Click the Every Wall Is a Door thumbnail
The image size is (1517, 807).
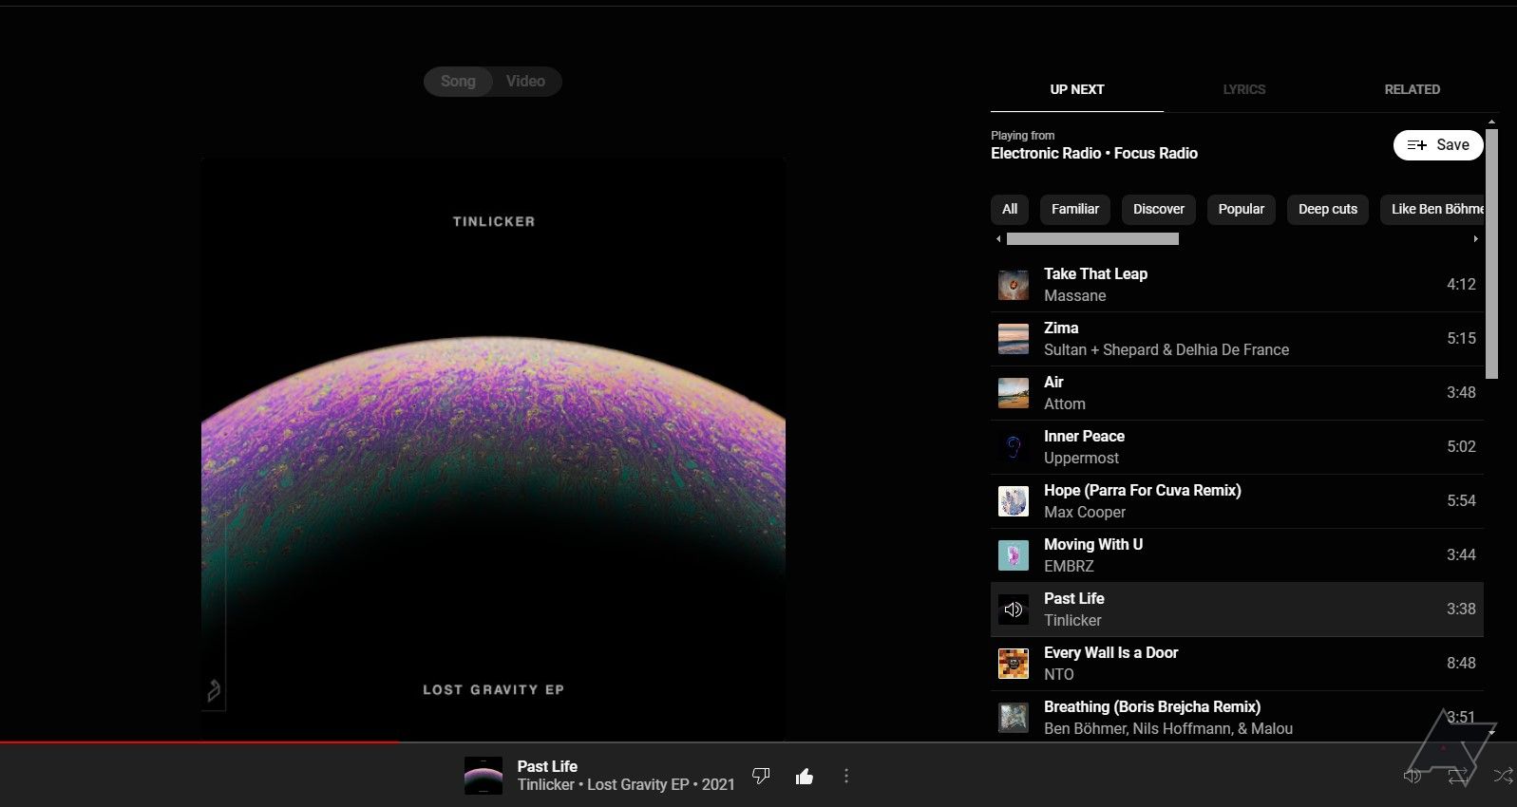(x=1014, y=664)
